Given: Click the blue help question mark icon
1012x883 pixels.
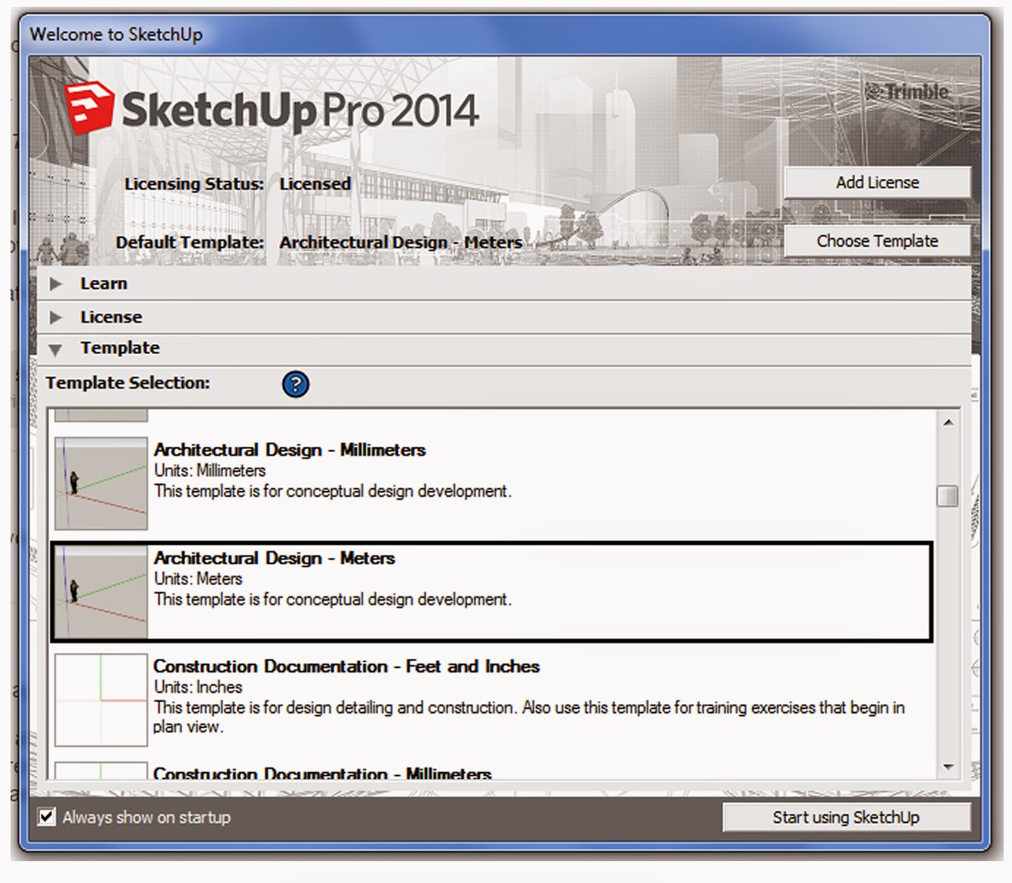Looking at the screenshot, I should (x=295, y=384).
